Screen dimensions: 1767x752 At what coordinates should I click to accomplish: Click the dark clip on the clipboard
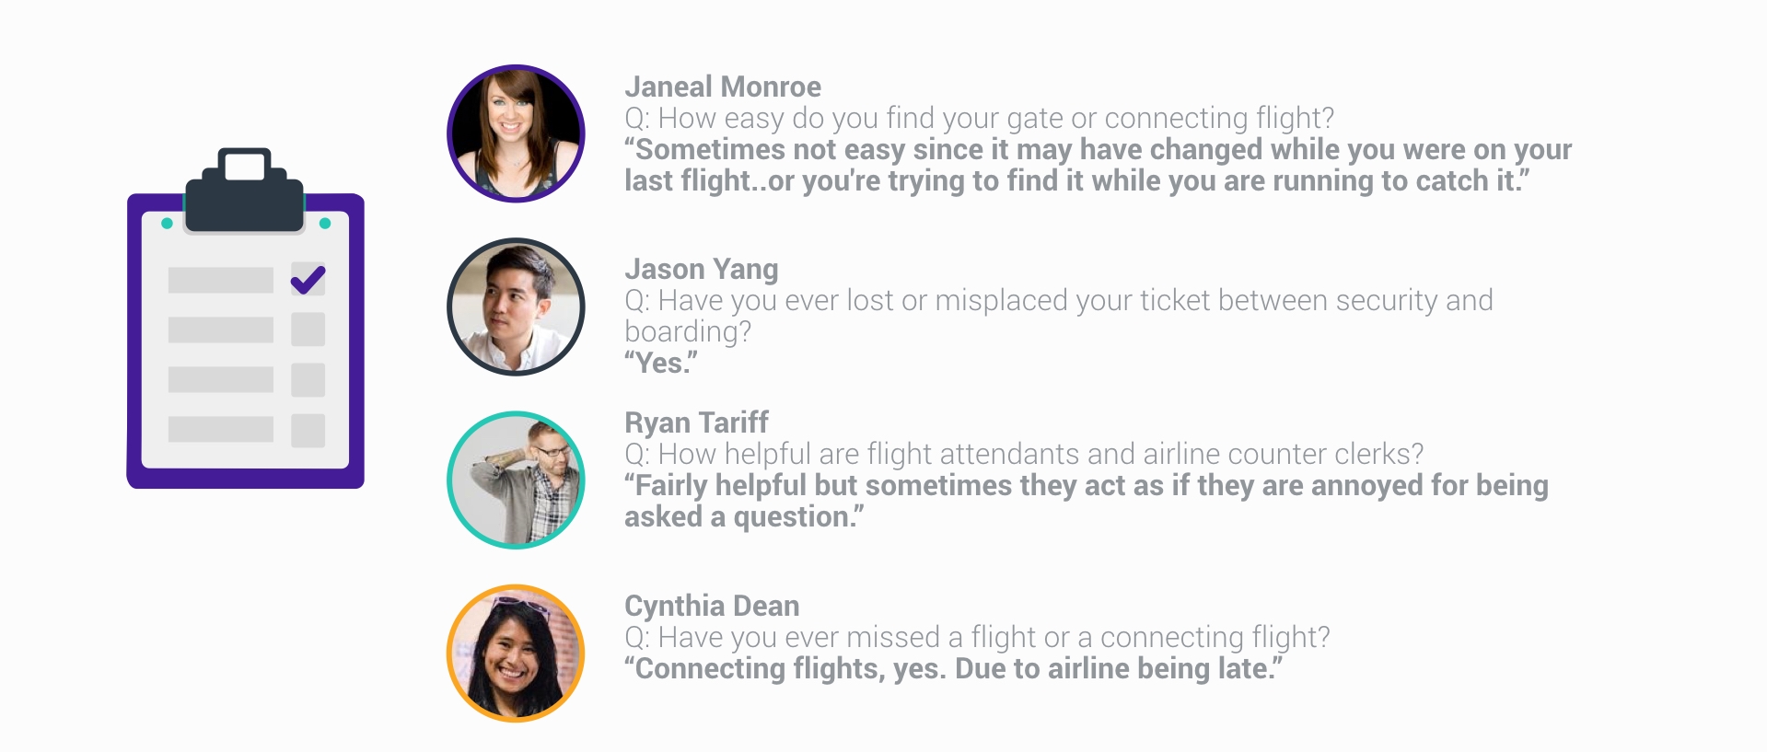click(245, 190)
